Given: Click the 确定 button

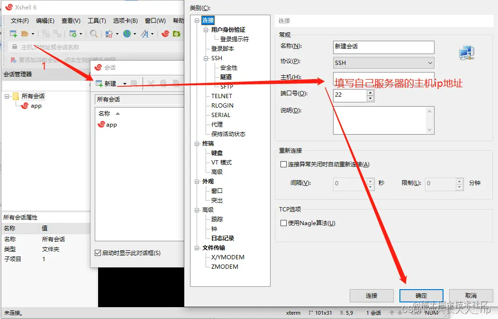Looking at the screenshot, I should click(421, 295).
